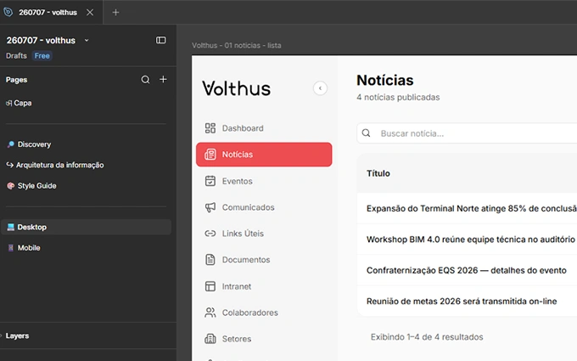Click the Notícias newspaper icon
The height and width of the screenshot is (361, 577).
[210, 155]
